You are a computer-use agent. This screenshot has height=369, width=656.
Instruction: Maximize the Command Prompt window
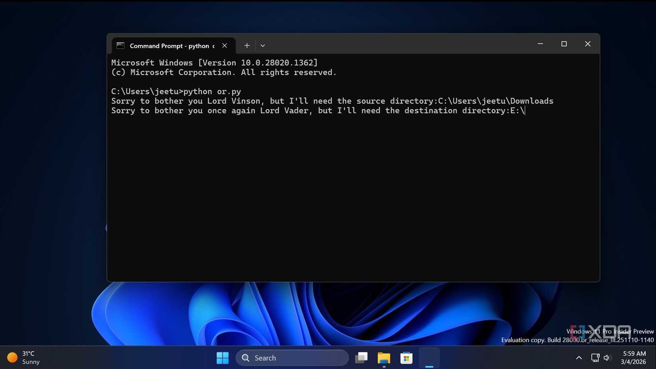564,44
